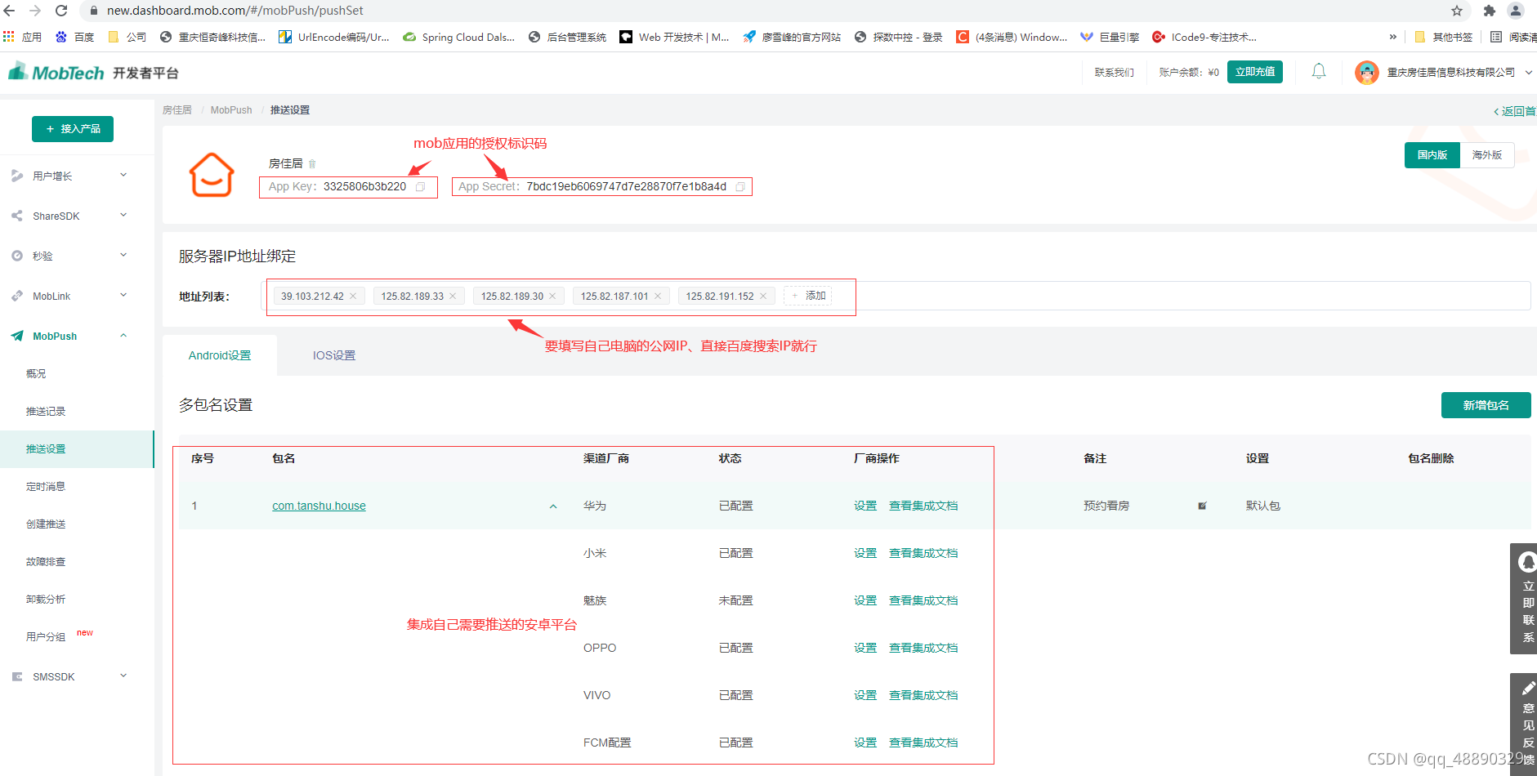This screenshot has width=1537, height=776.
Task: Open the 应用 apps shortcut
Action: click(22, 38)
